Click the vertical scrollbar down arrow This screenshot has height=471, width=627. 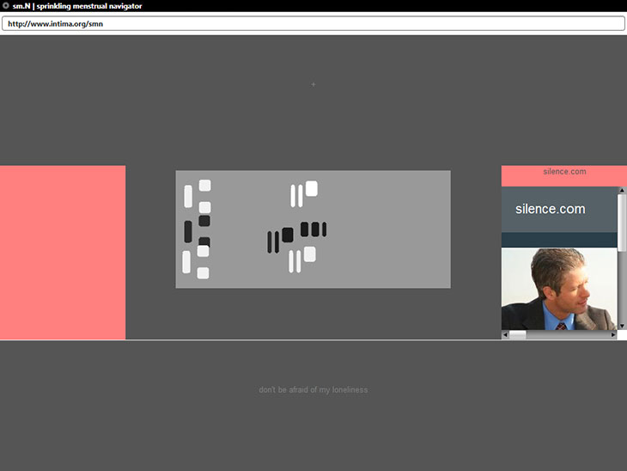[x=622, y=326]
